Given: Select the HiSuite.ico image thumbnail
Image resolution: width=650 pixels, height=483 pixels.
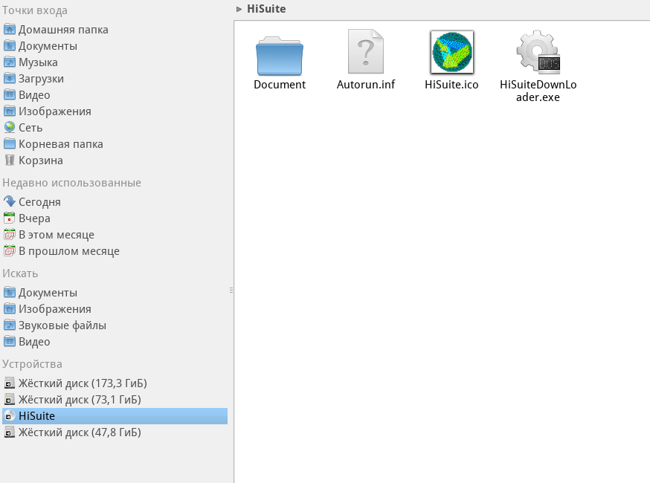Looking at the screenshot, I should 452,52.
